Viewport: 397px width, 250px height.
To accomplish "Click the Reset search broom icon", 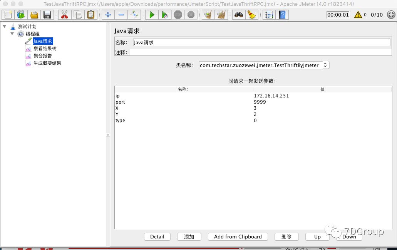I will coord(252,15).
